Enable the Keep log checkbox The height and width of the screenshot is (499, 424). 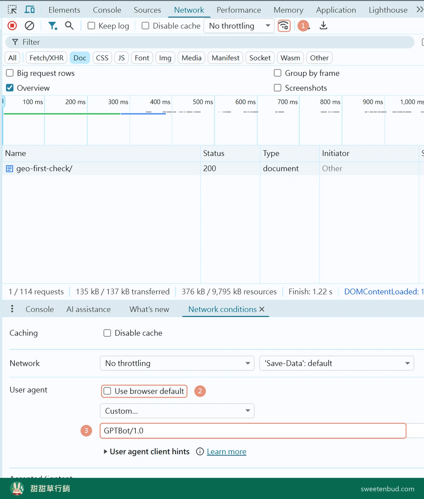pyautogui.click(x=91, y=26)
